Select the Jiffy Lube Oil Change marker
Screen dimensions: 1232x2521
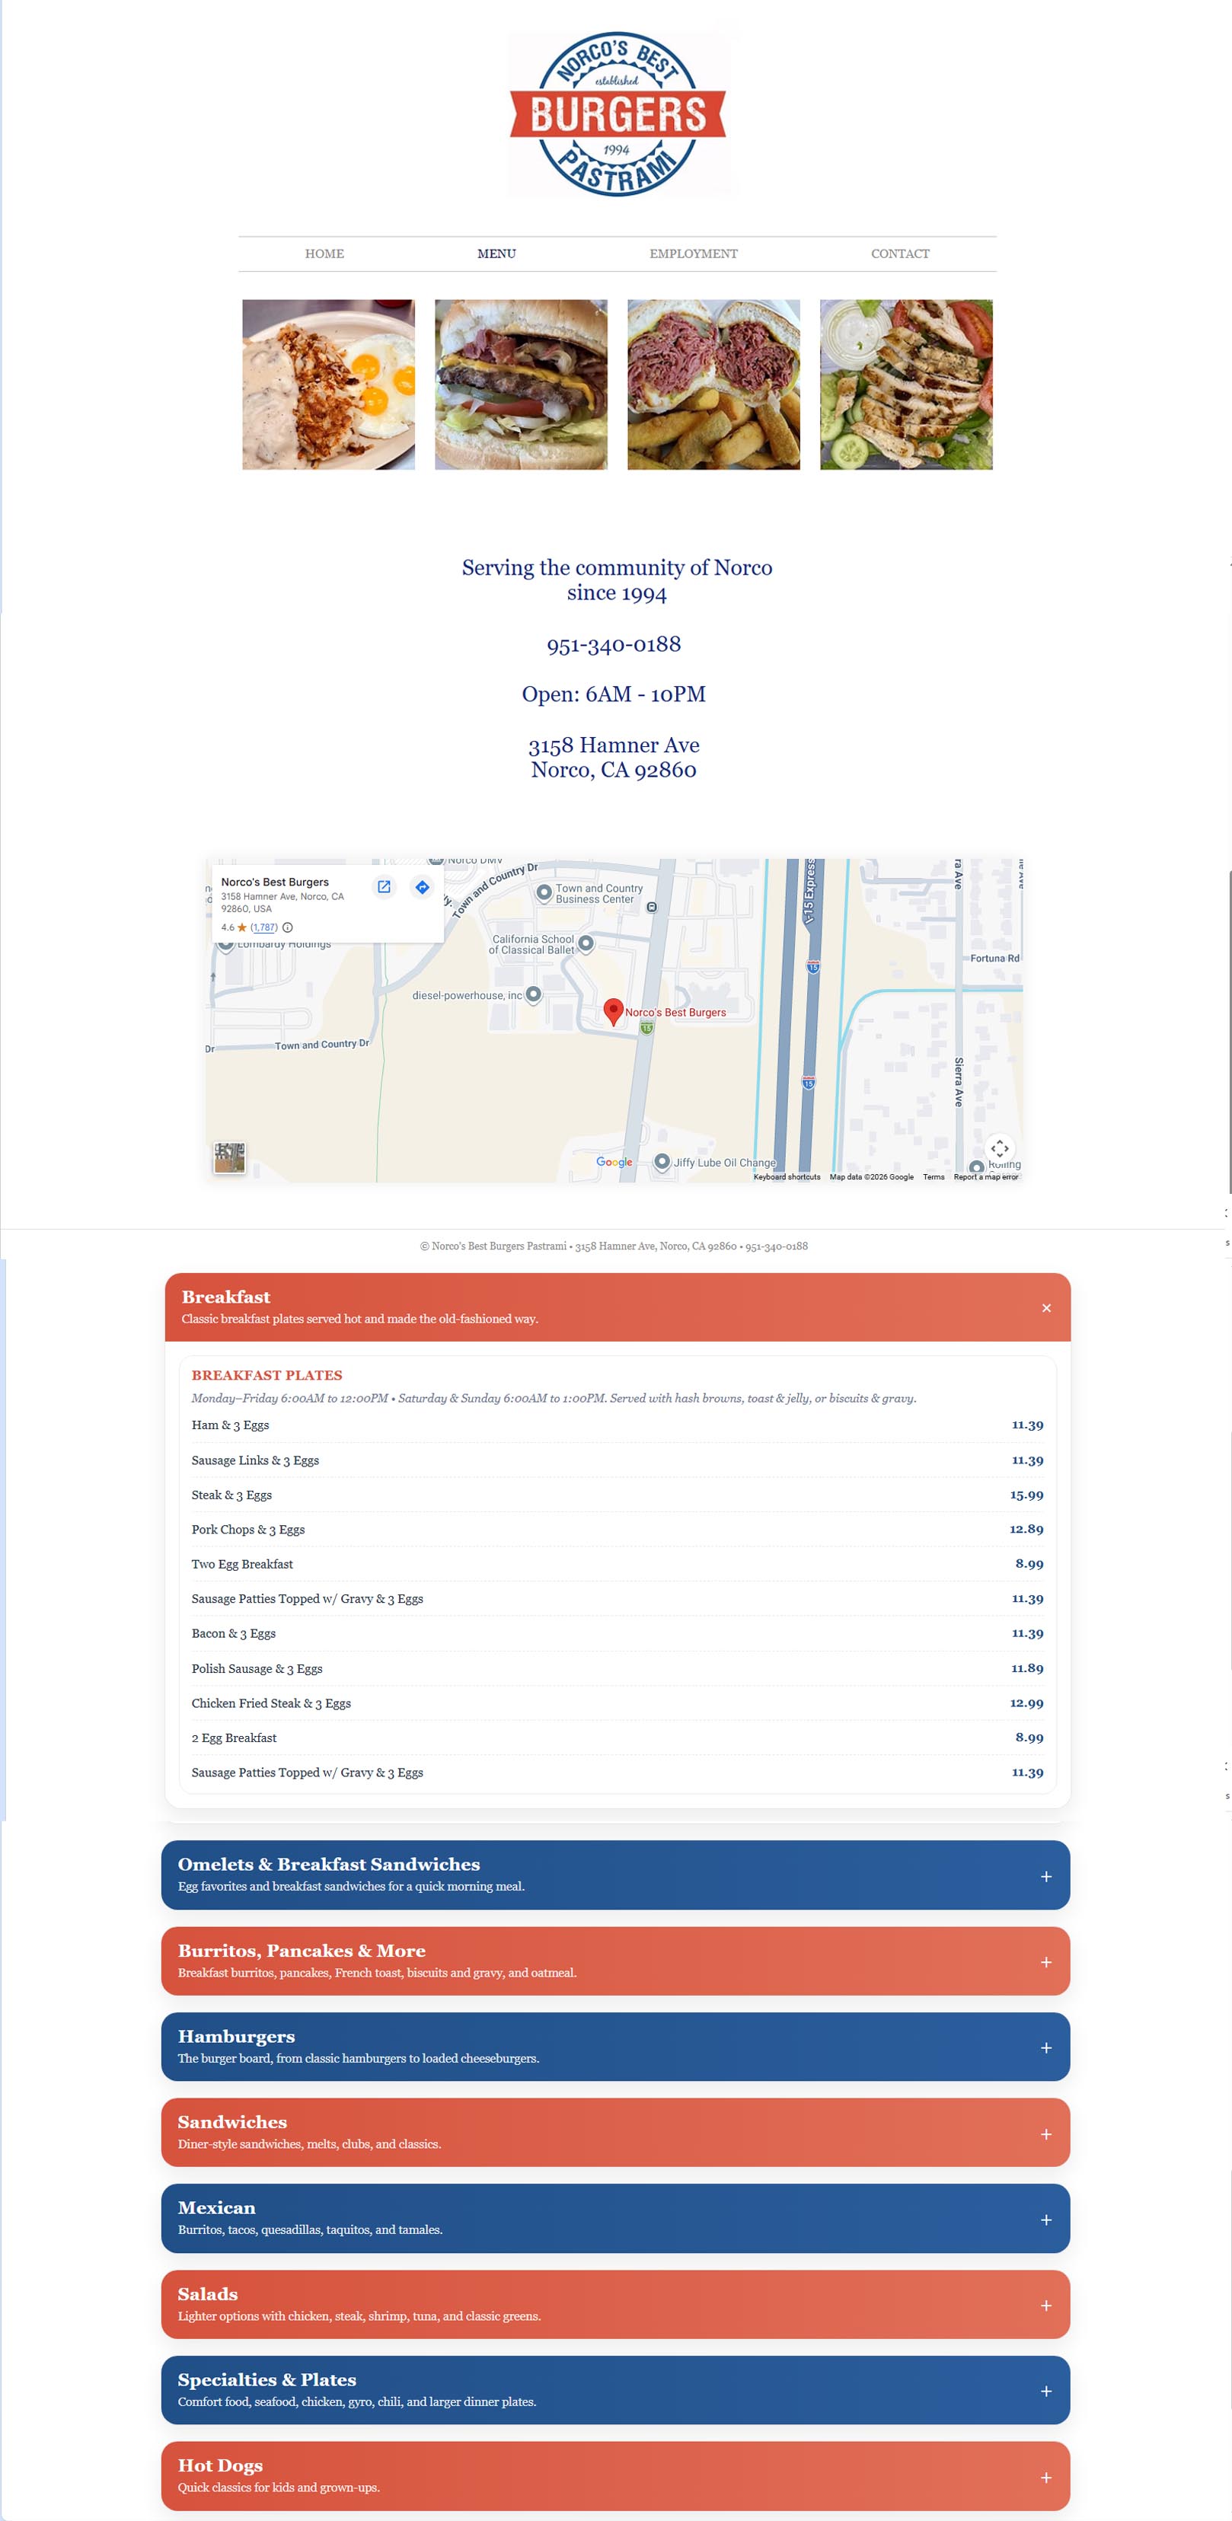click(662, 1162)
